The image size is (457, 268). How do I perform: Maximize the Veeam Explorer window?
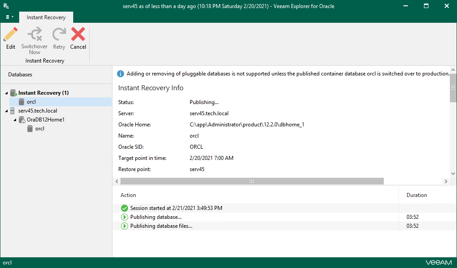(426, 6)
